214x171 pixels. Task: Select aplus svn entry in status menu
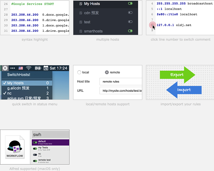[27, 98]
